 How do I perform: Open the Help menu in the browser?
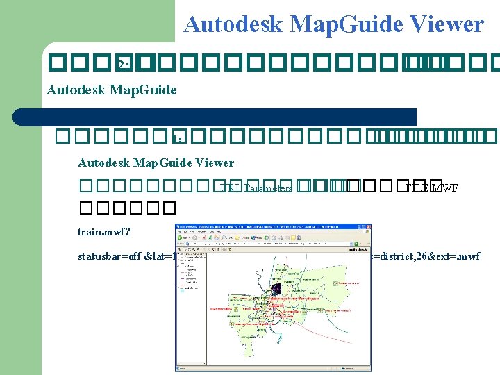click(x=219, y=231)
